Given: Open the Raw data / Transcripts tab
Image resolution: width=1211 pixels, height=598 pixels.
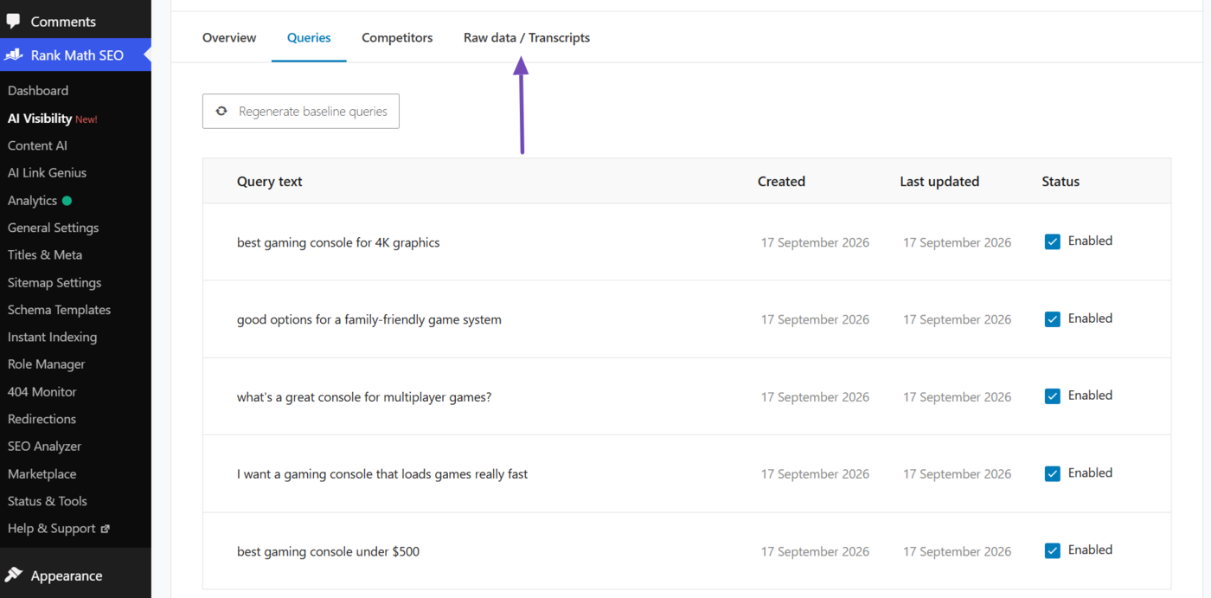Looking at the screenshot, I should 527,37.
